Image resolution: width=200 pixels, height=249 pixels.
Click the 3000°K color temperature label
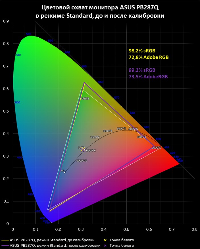coord(108,131)
